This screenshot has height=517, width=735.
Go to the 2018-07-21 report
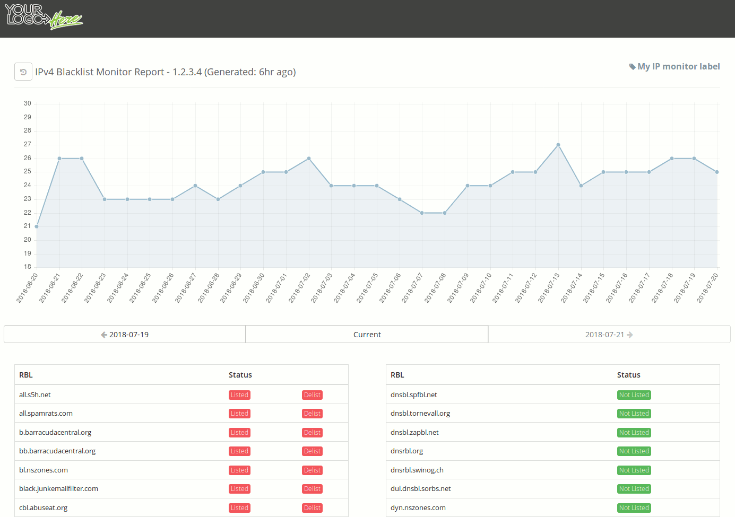(609, 334)
